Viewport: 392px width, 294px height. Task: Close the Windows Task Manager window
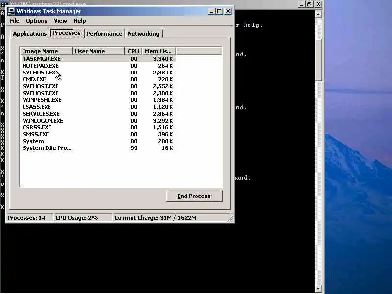pos(228,11)
